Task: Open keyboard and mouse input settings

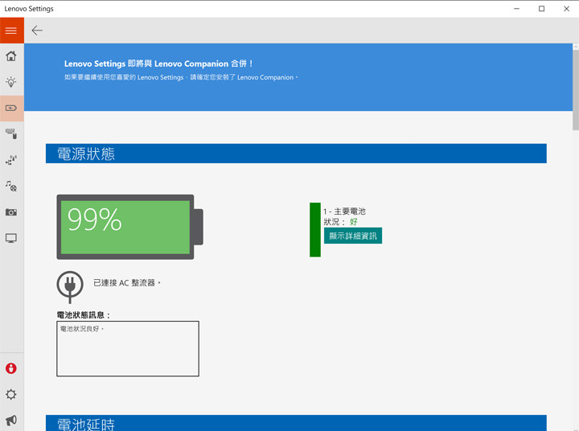Action: point(11,133)
